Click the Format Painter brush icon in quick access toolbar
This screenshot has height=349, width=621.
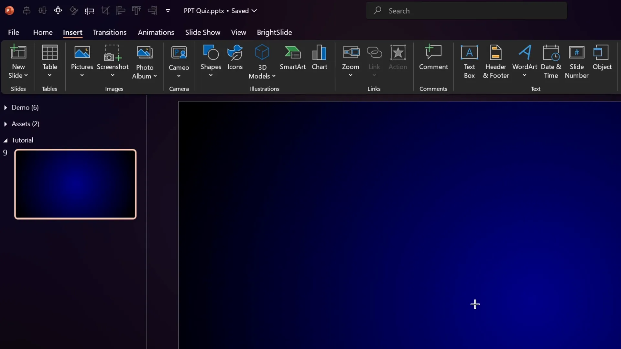74,11
